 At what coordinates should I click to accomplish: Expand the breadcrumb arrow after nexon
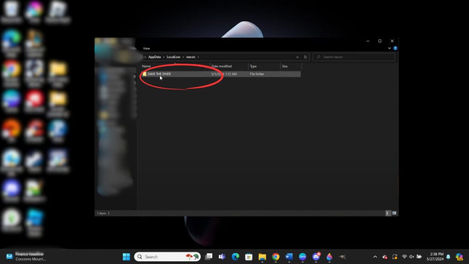pyautogui.click(x=198, y=56)
